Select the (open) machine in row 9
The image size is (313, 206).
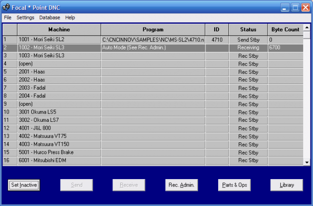pos(59,104)
